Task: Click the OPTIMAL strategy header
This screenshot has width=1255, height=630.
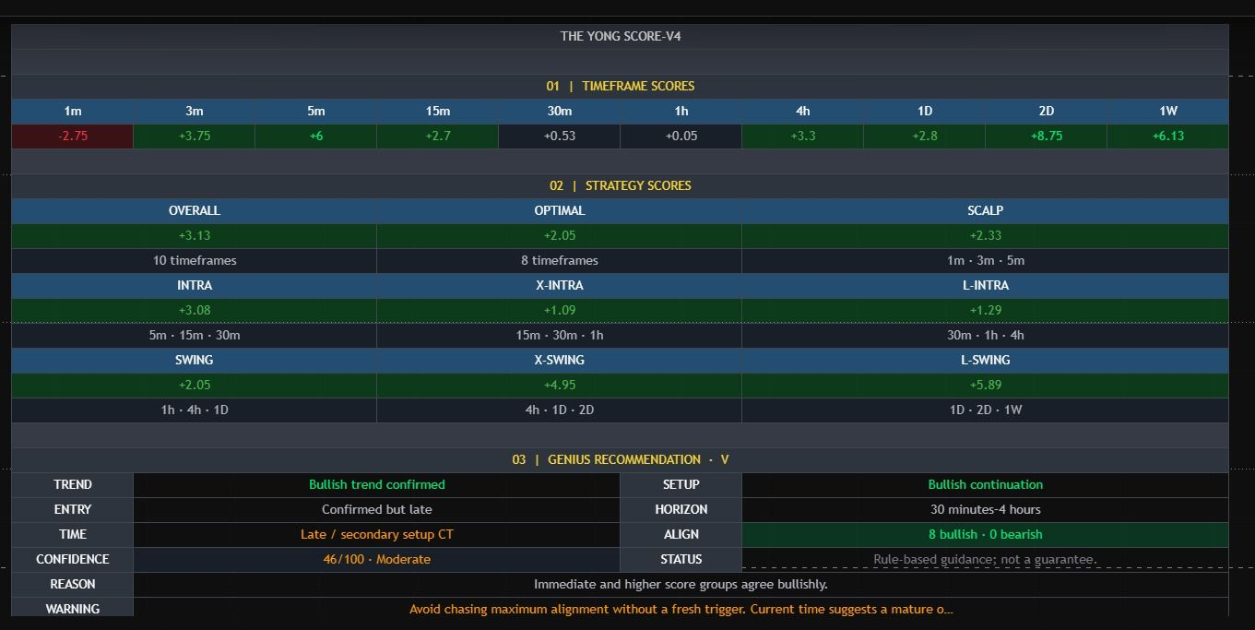Action: (x=559, y=210)
